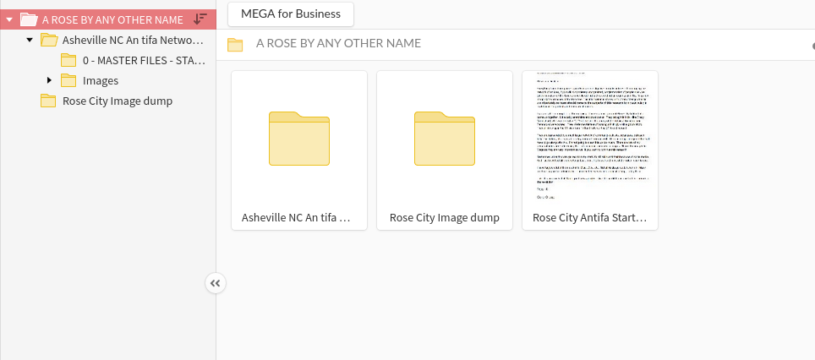Click folder icon beside Images in tree
815x360 pixels.
tap(68, 80)
